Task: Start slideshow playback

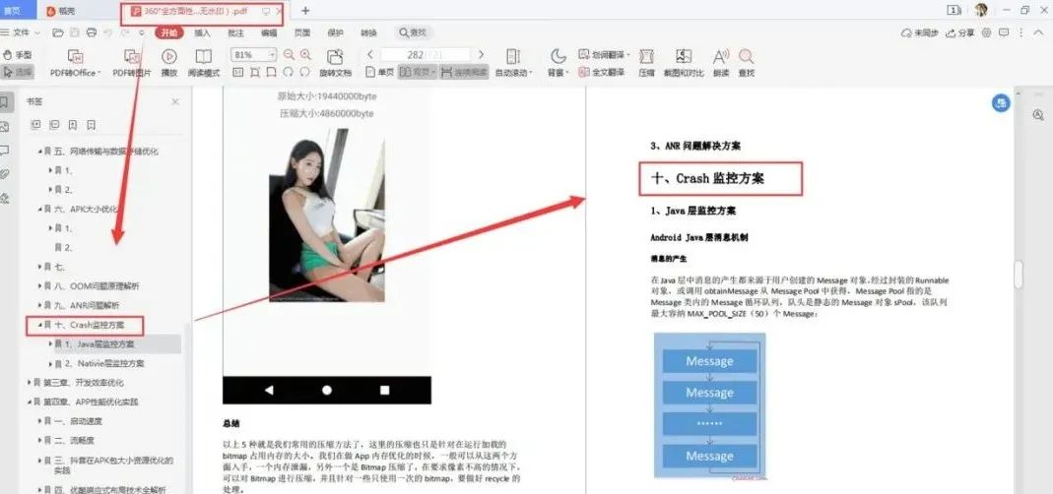Action: pyautogui.click(x=169, y=63)
